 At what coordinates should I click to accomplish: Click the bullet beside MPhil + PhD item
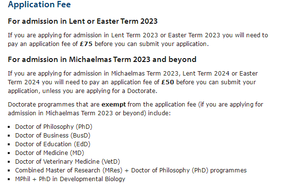click(9, 180)
